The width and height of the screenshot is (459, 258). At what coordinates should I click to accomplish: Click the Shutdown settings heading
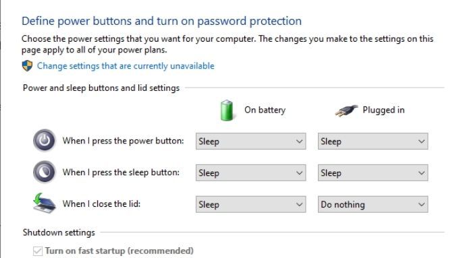[x=59, y=232]
